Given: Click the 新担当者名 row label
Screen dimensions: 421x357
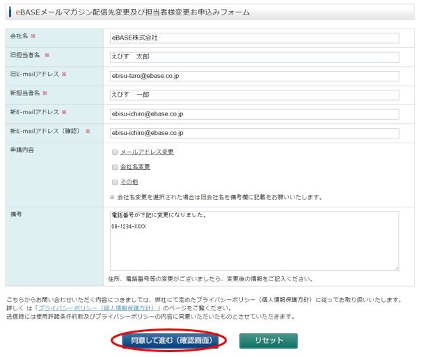Looking at the screenshot, I should click(25, 93).
